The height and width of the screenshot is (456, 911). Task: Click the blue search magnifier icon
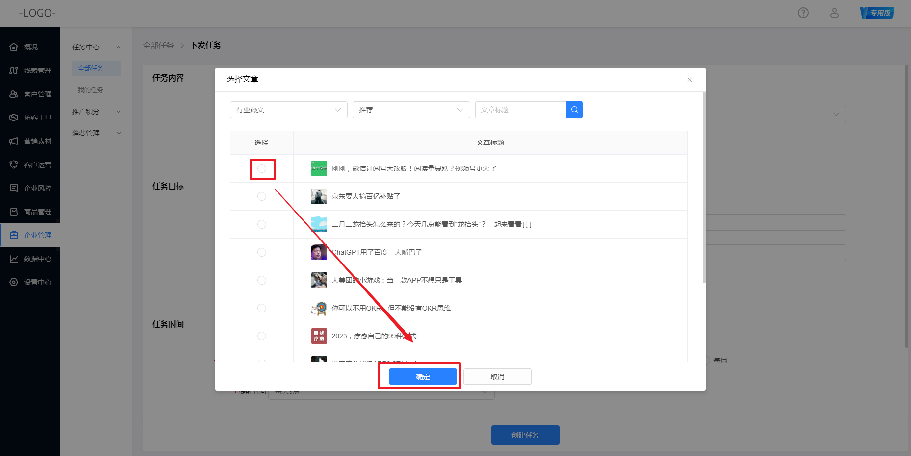click(x=574, y=110)
